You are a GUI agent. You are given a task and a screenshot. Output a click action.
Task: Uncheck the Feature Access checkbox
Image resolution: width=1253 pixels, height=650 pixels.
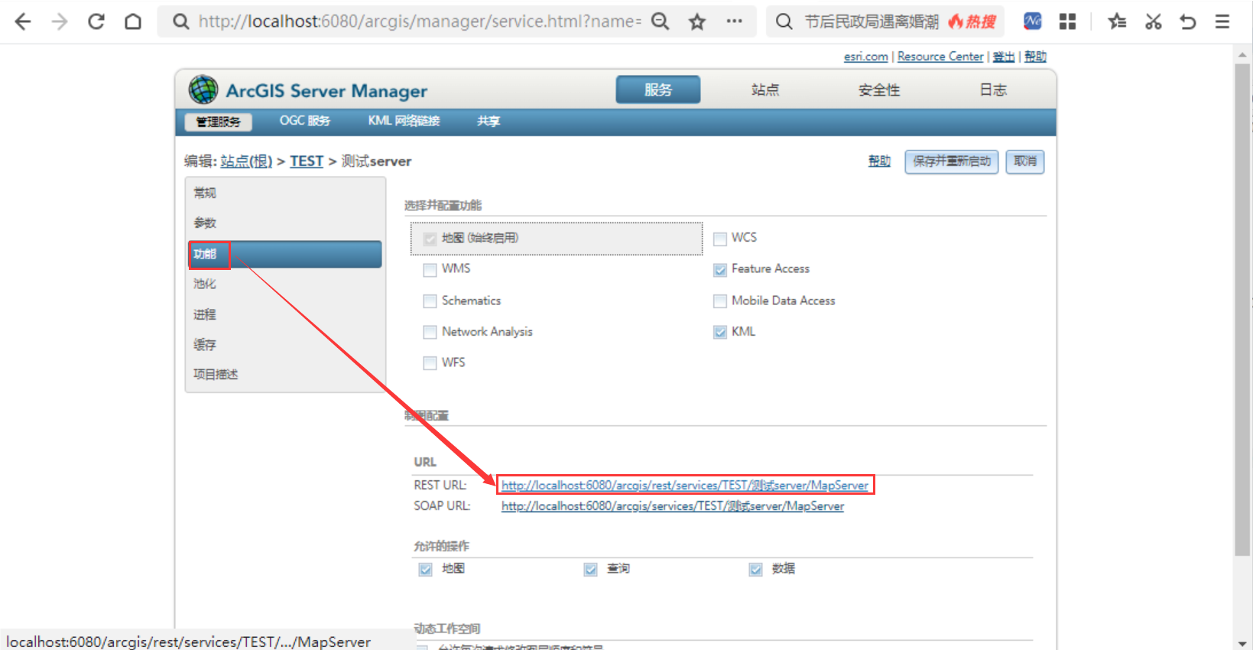click(x=719, y=269)
